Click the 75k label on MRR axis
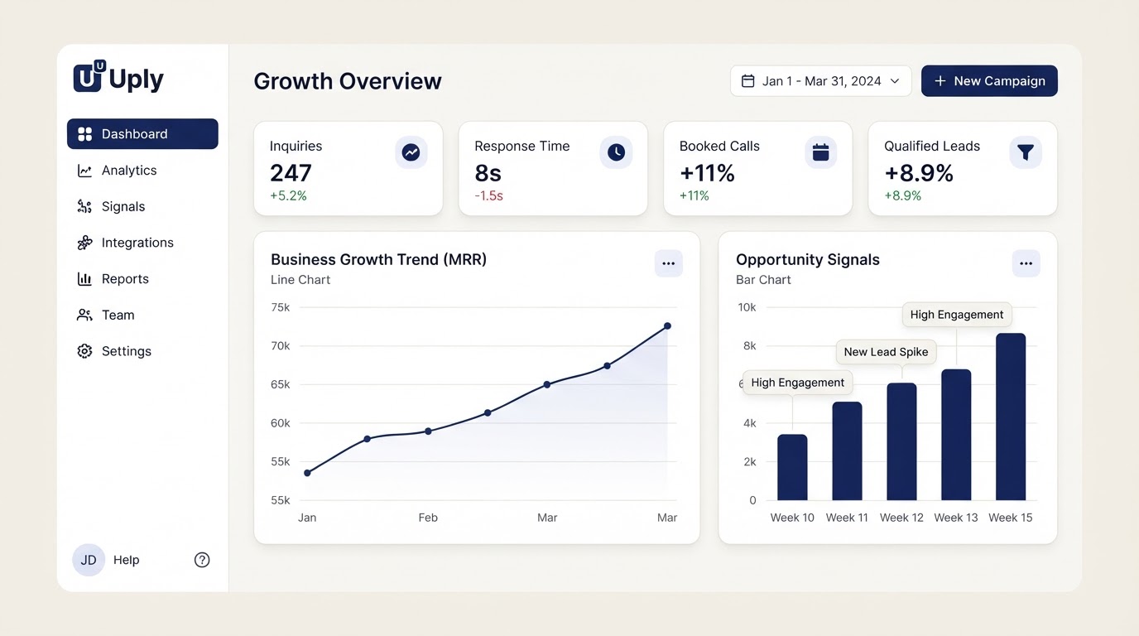Image resolution: width=1139 pixels, height=636 pixels. coord(281,307)
